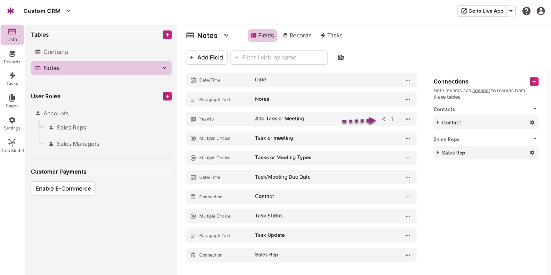Select the Contacts table in list
This screenshot has height=275, width=551.
point(55,52)
